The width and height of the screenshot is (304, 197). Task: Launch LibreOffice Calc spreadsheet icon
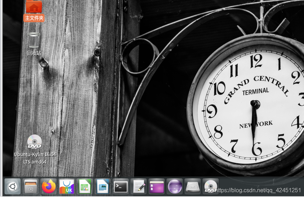click(85, 186)
